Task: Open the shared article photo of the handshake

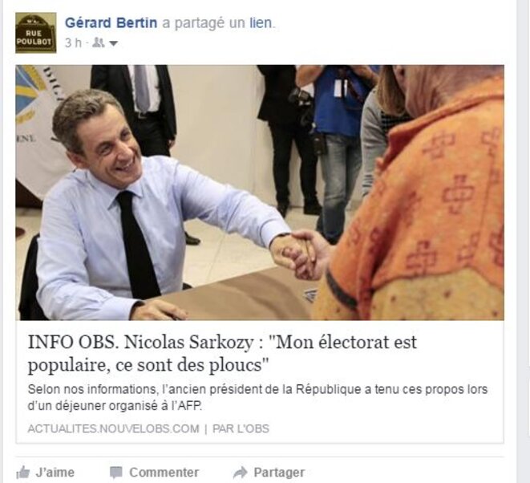Action: click(260, 193)
